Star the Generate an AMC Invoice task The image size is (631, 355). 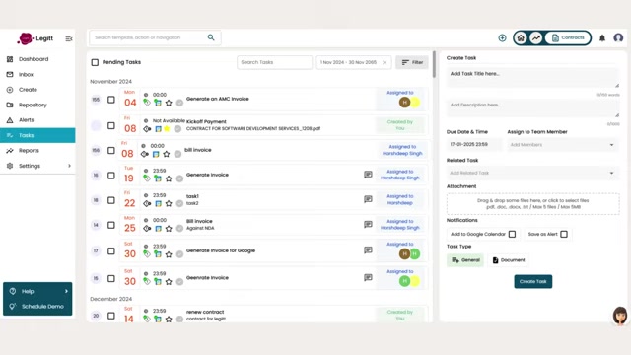click(x=169, y=103)
